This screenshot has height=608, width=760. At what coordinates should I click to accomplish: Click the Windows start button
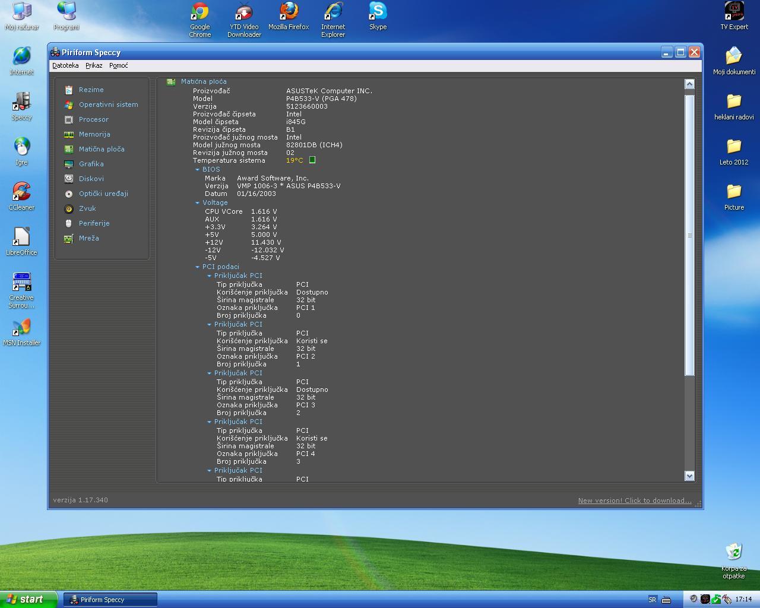point(28,599)
